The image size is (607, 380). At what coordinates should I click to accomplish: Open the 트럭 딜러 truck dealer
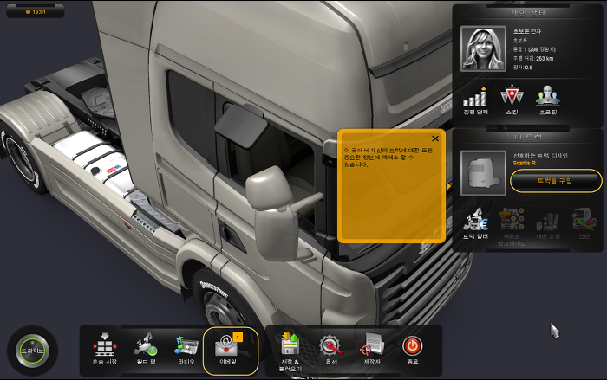point(476,223)
